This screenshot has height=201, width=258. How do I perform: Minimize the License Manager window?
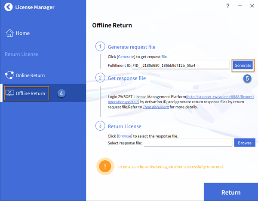coord(240,6)
